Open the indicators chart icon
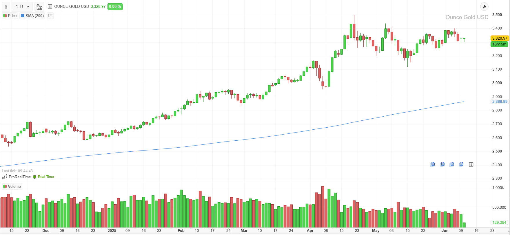 tap(39, 6)
